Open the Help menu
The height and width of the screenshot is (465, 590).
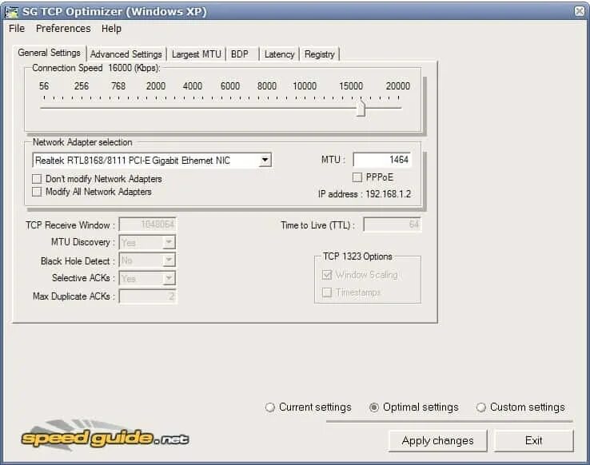[111, 29]
